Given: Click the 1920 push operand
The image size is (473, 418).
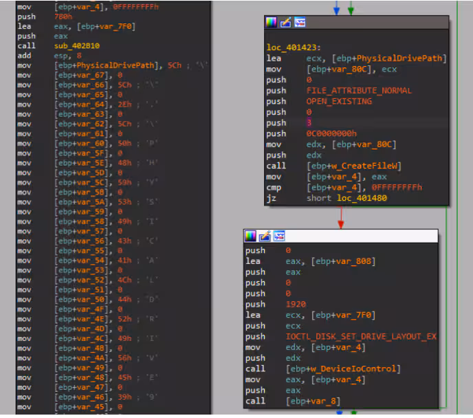Looking at the screenshot, I should [296, 304].
